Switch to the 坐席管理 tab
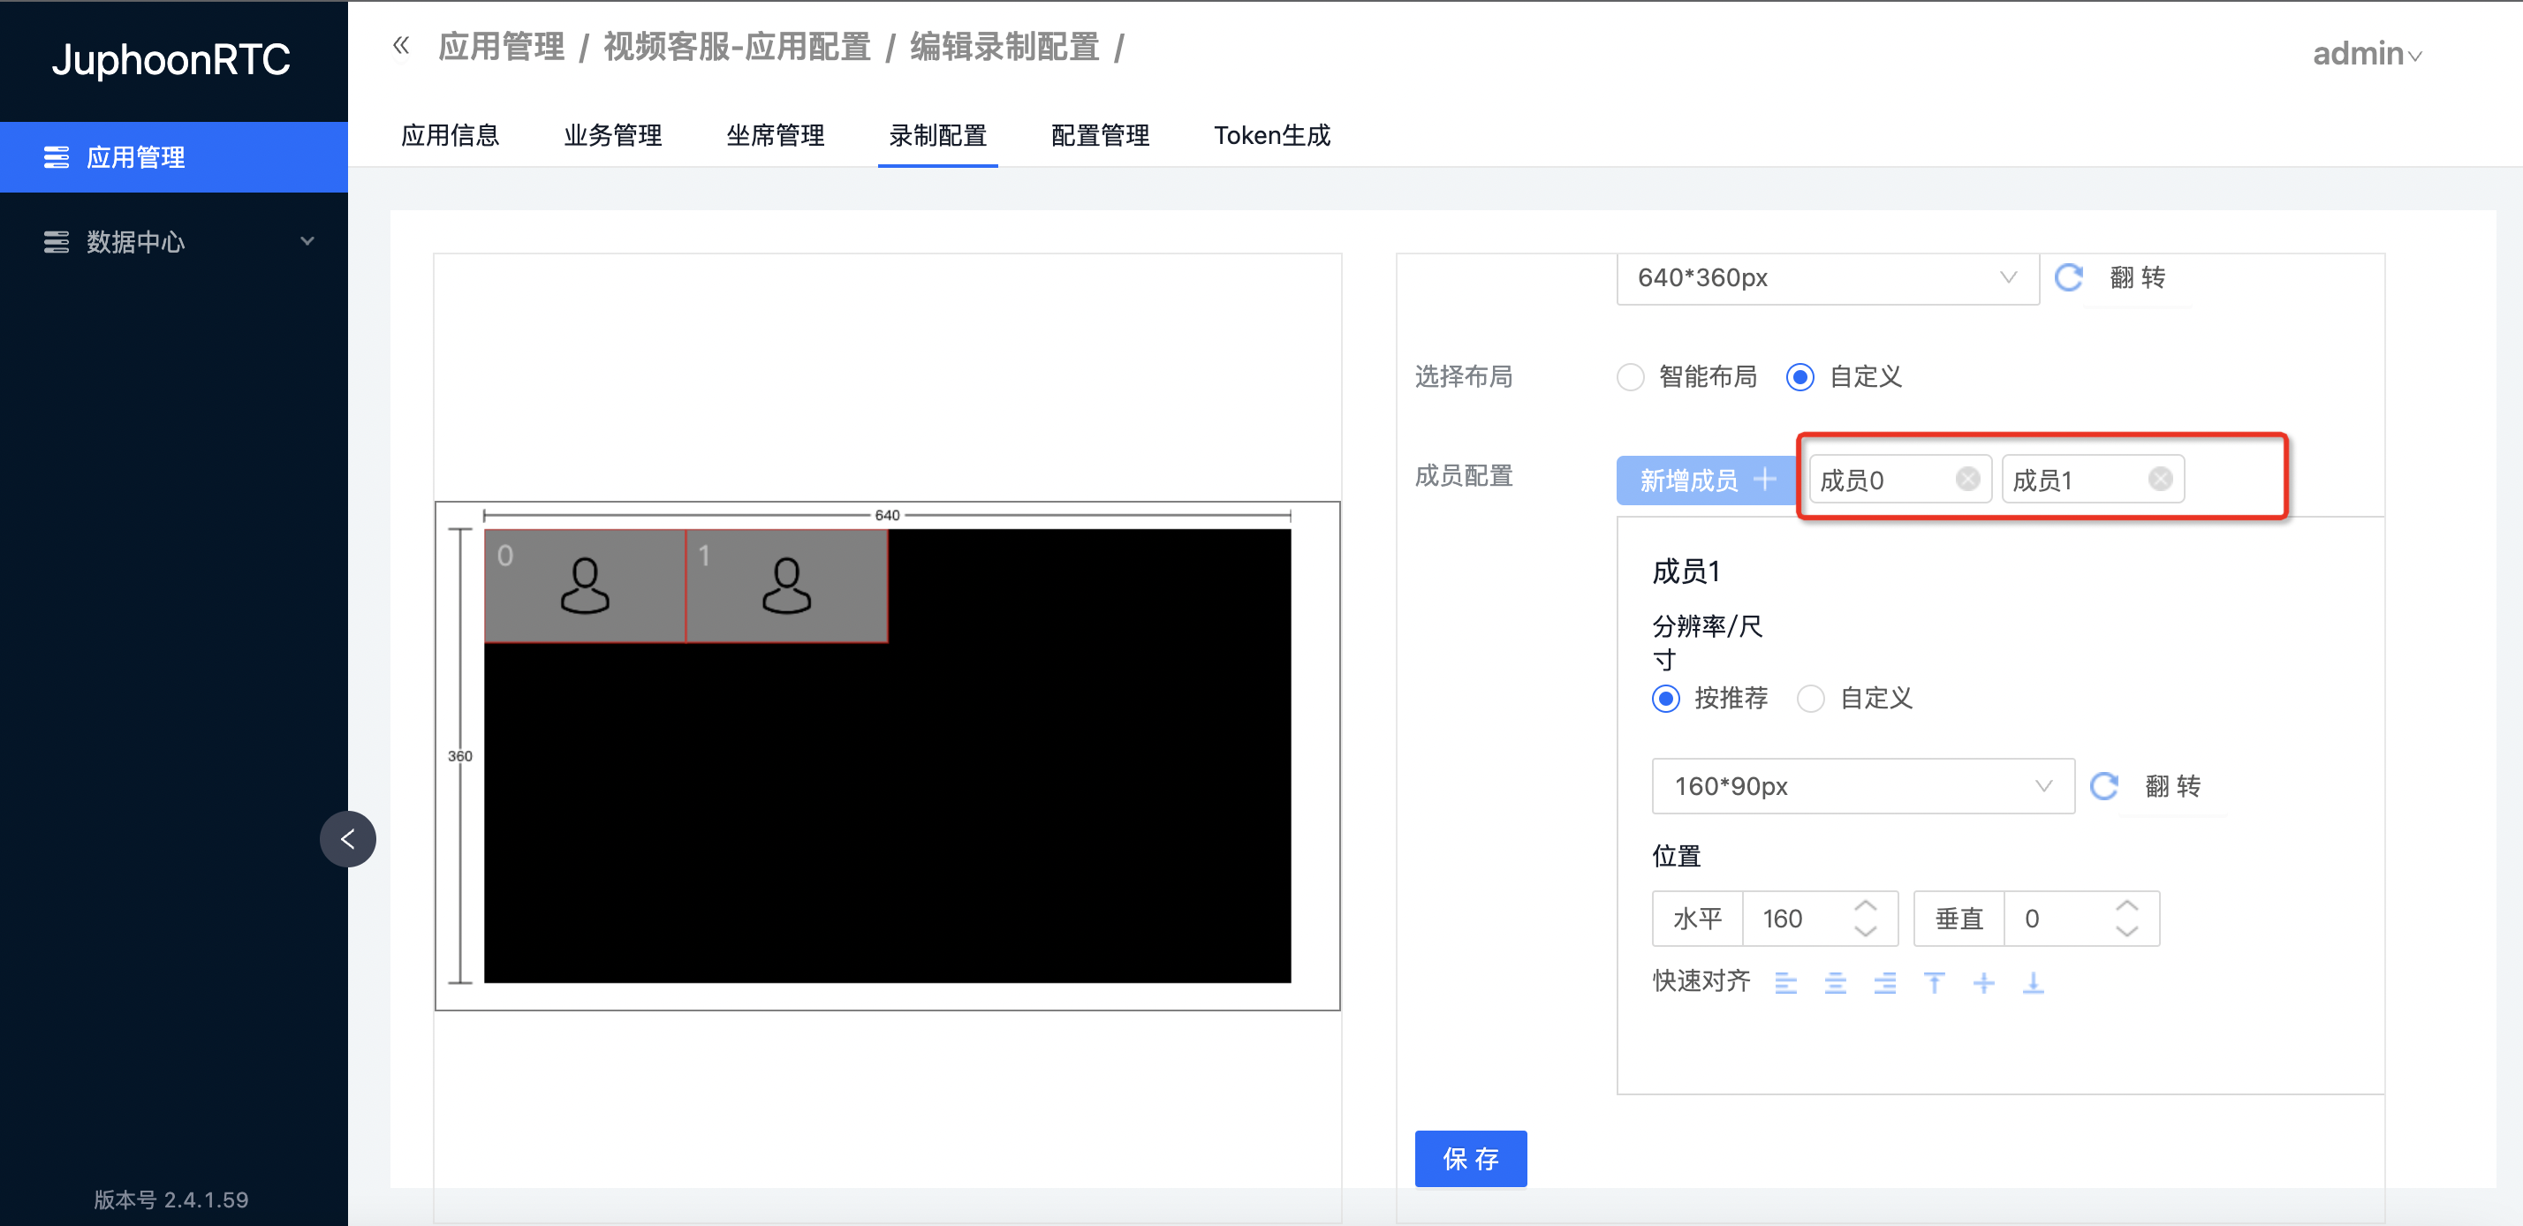This screenshot has width=2523, height=1226. coord(775,135)
